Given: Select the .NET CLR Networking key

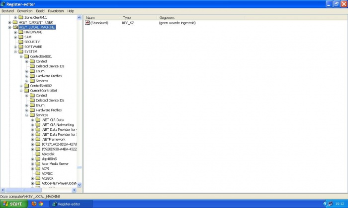Looking at the screenshot, I should (x=58, y=125).
